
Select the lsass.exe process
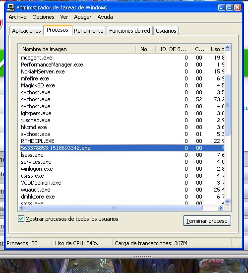click(123, 155)
